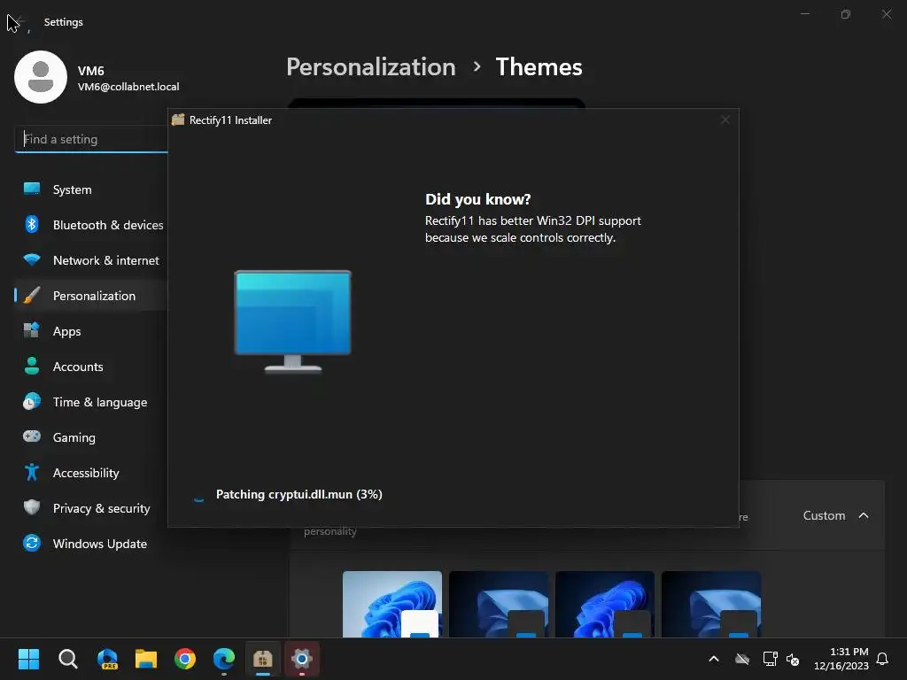
Task: Open the clock showing 1:31 PM
Action: [x=841, y=659]
